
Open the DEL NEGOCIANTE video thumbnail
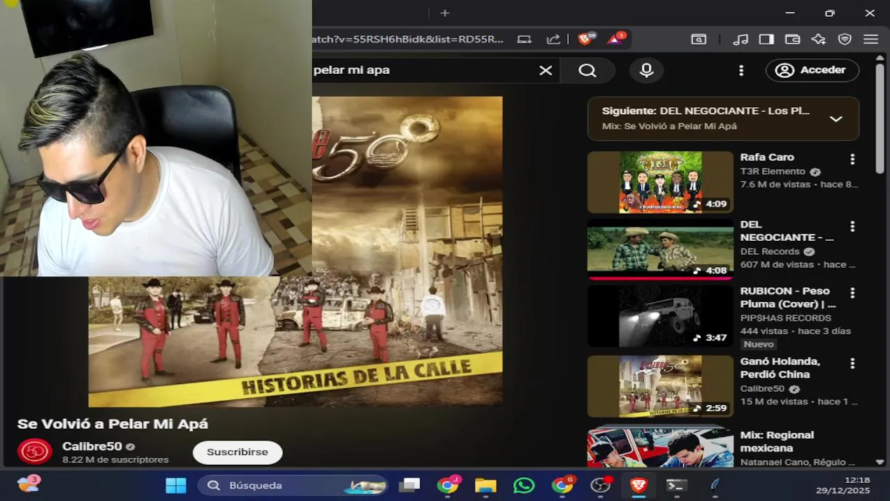tap(661, 248)
